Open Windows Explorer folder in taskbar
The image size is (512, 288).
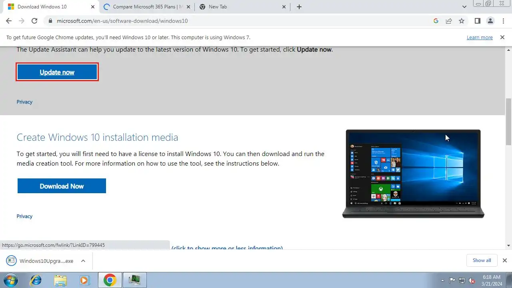60,280
